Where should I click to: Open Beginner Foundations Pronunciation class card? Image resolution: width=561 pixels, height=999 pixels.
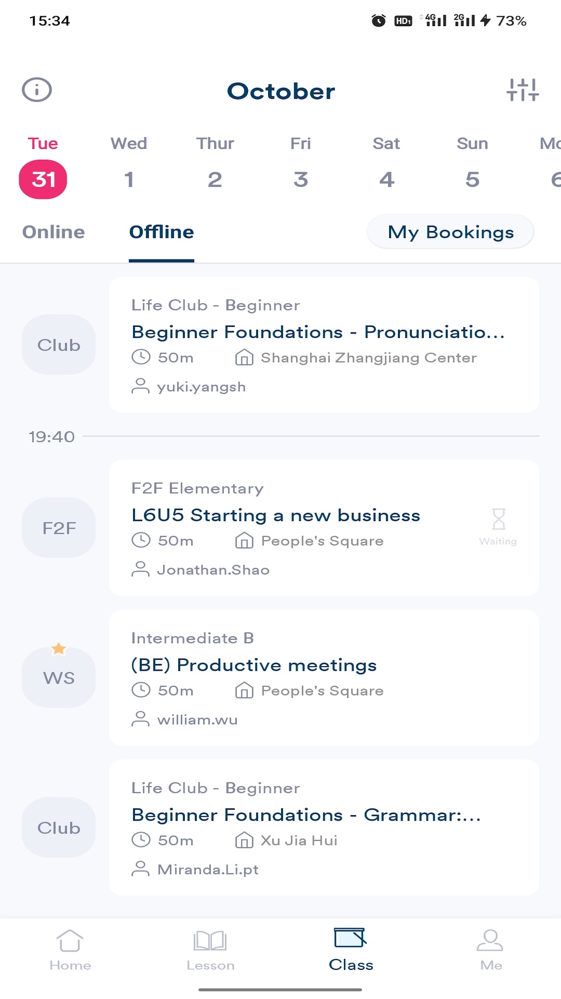click(x=318, y=332)
